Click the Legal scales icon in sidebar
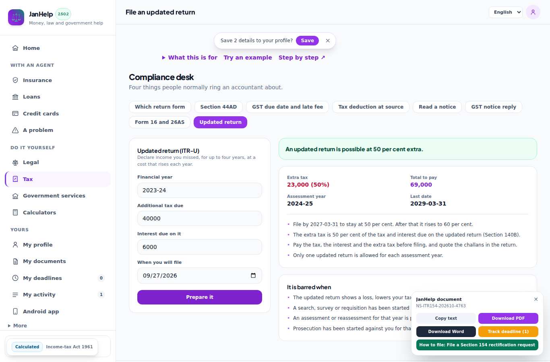This screenshot has width=550, height=362. pyautogui.click(x=15, y=162)
